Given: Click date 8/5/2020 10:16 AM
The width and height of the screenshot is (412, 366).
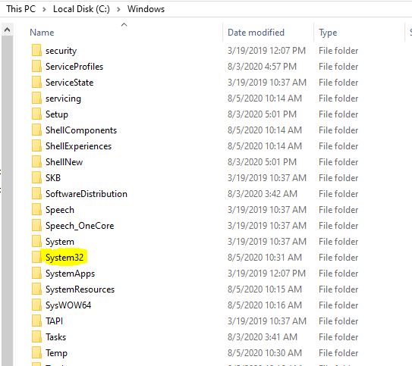Looking at the screenshot, I should coord(265,305).
